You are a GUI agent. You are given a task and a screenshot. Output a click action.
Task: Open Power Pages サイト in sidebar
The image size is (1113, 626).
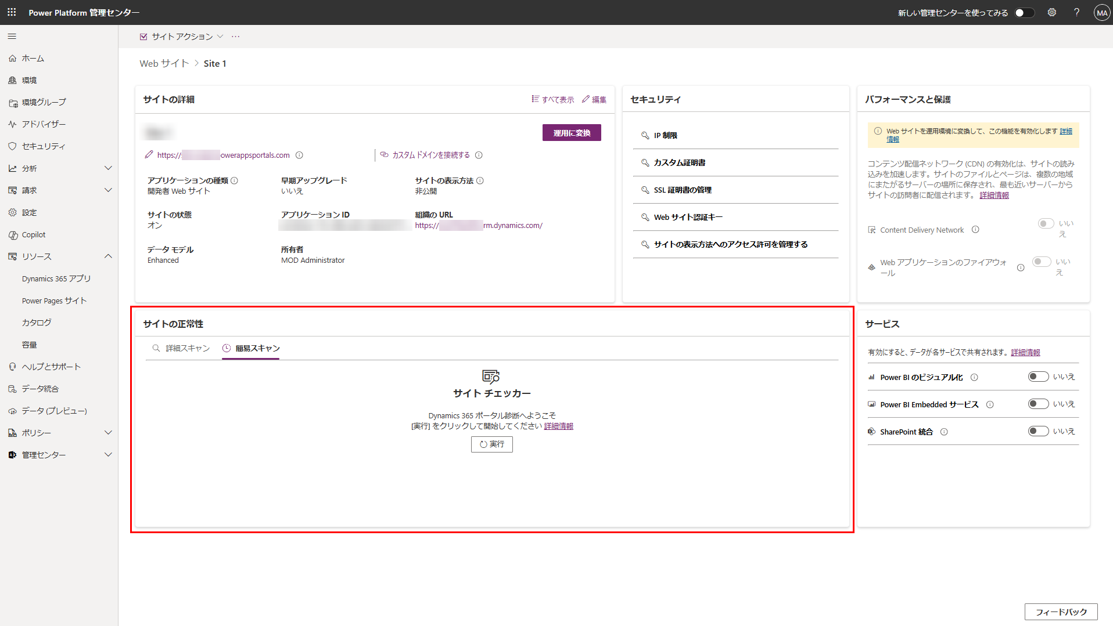pos(54,301)
